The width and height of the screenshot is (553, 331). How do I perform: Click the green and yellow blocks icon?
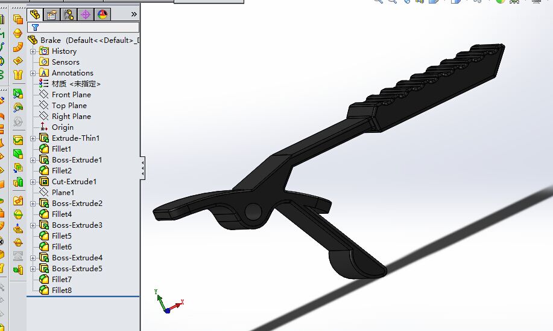tap(18, 182)
